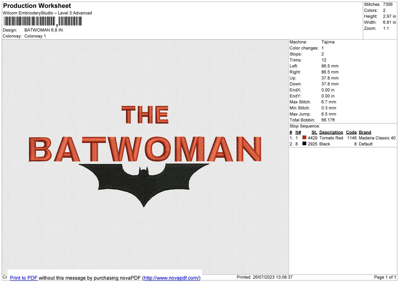Click the red THE lettering in preview
The height and width of the screenshot is (282, 399).
pos(145,114)
